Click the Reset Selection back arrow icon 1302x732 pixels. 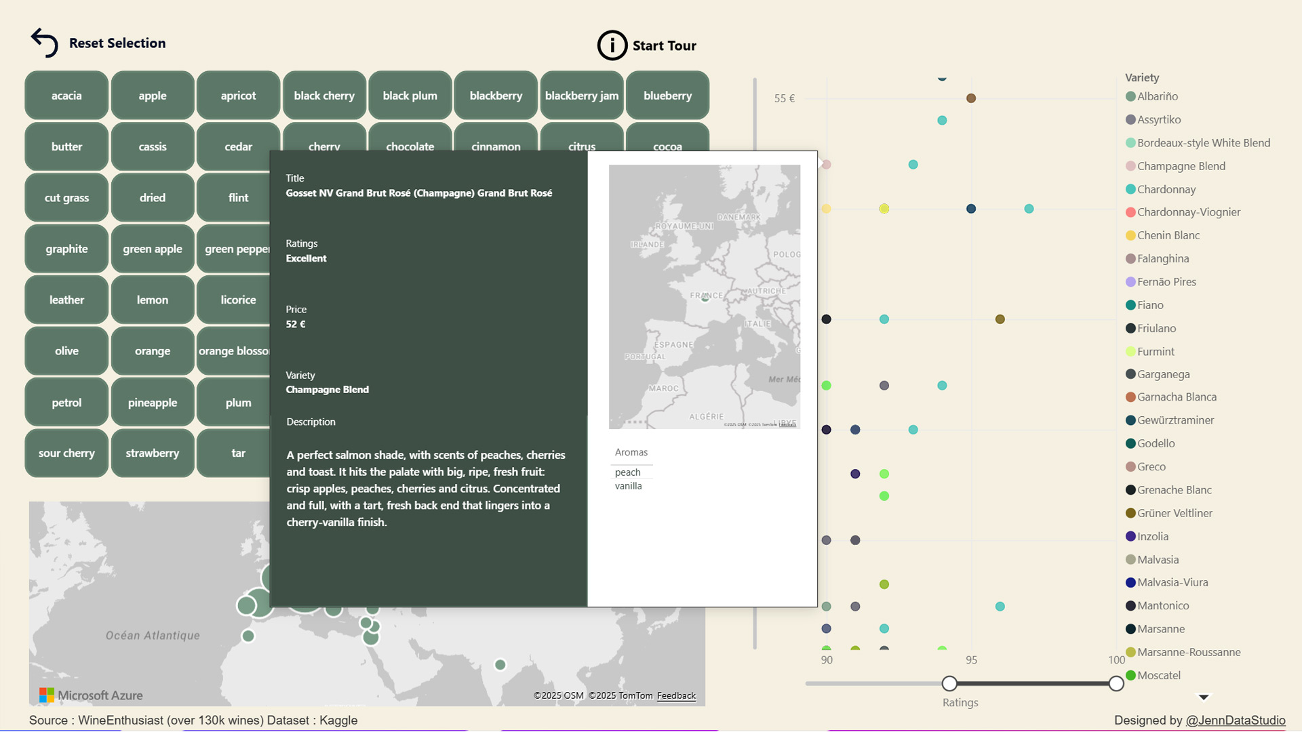45,43
